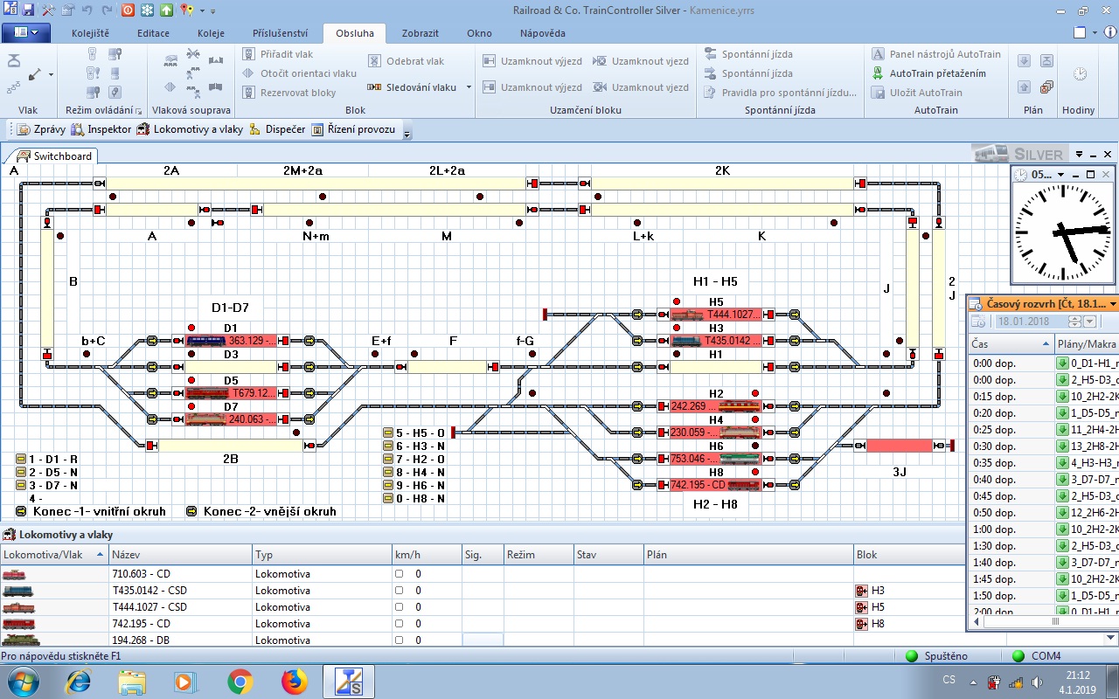The height and width of the screenshot is (699, 1119).
Task: Toggle Konec -2- vnější okruh switch
Action: point(191,511)
